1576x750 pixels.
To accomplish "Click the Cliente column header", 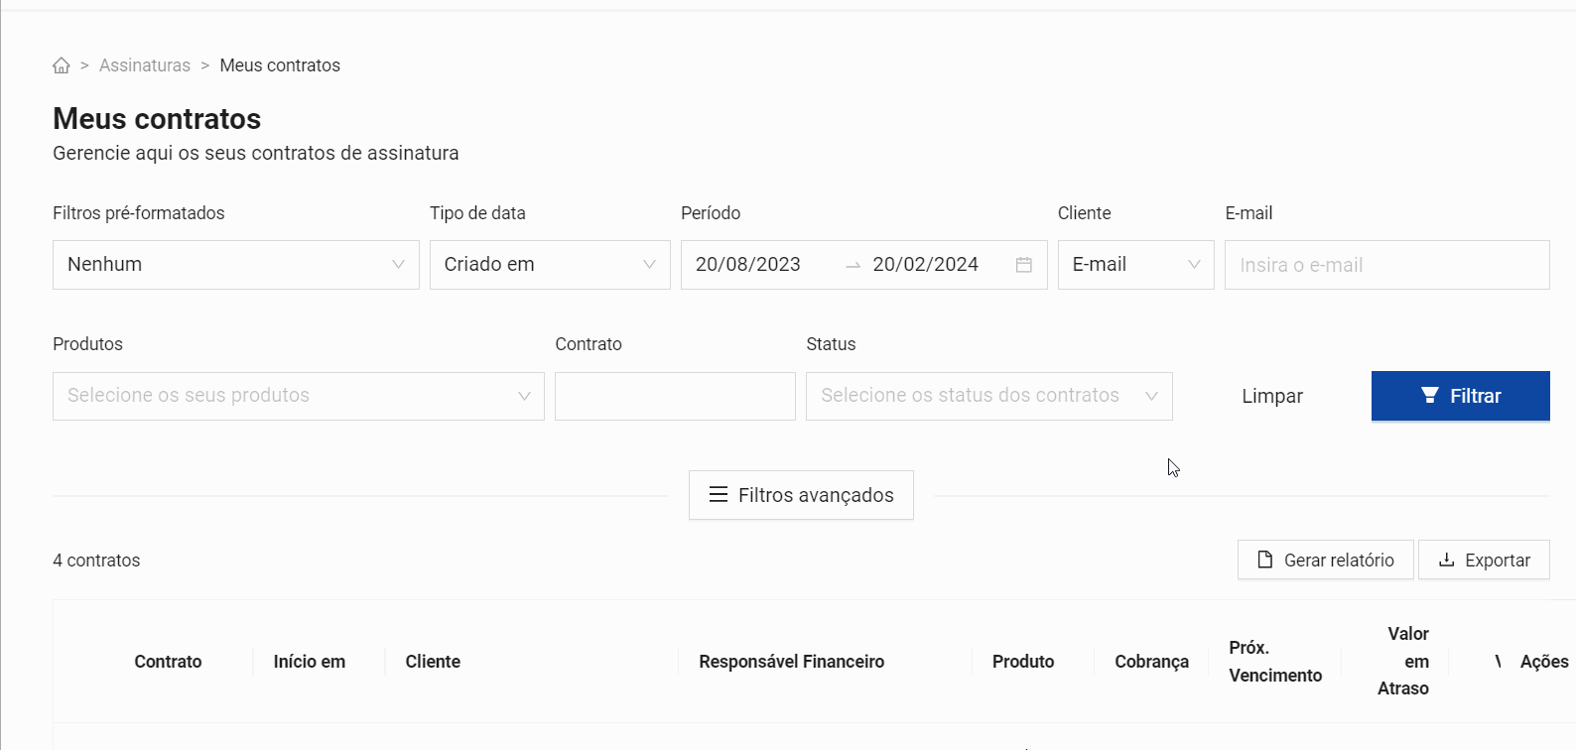I will pyautogui.click(x=433, y=662).
